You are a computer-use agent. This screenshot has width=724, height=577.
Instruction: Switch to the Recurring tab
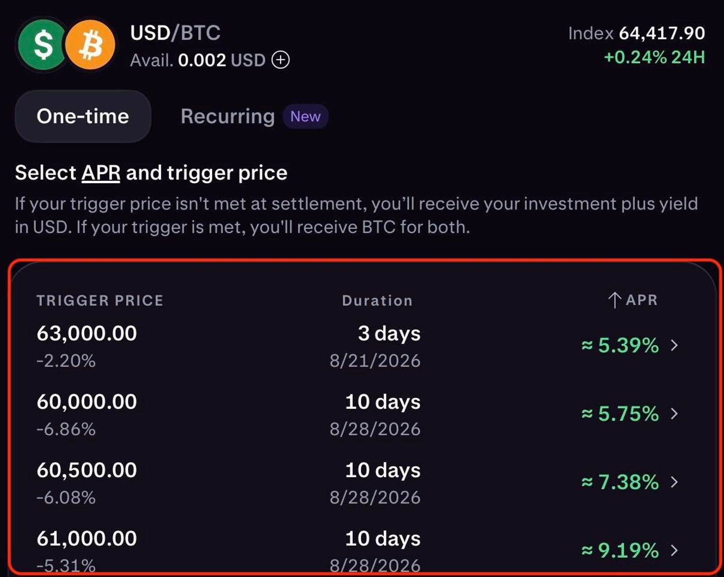[x=228, y=116]
